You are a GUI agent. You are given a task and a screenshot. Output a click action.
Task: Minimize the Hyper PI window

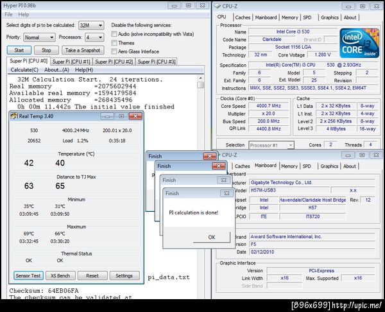click(175, 6)
